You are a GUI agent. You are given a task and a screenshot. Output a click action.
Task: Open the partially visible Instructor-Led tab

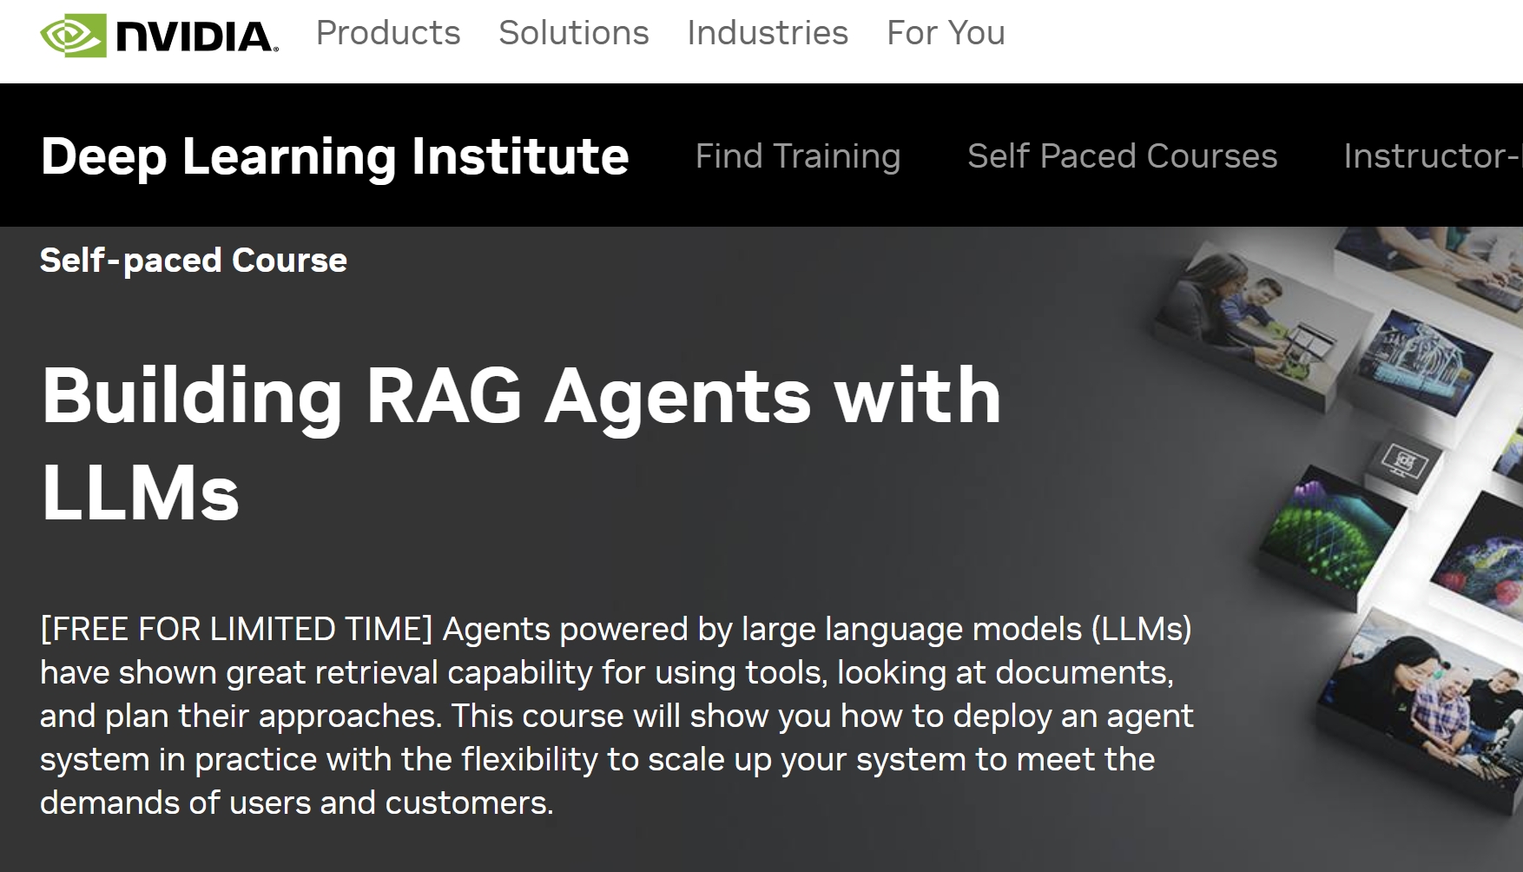click(x=1431, y=156)
